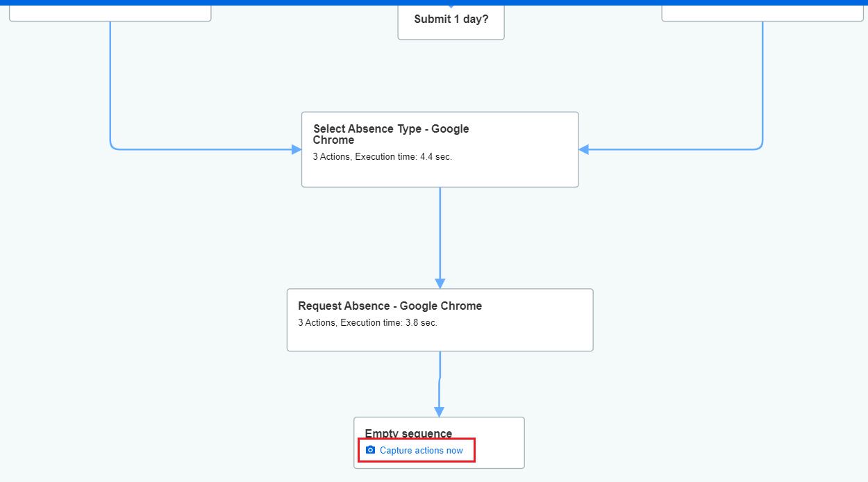Click arrowhead entering Select Absence Type from right
The width and height of the screenshot is (868, 482).
point(584,149)
